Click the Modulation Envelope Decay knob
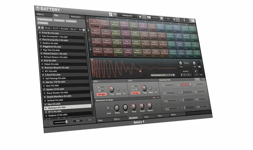The width and height of the screenshot is (253, 150). click(x=133, y=106)
